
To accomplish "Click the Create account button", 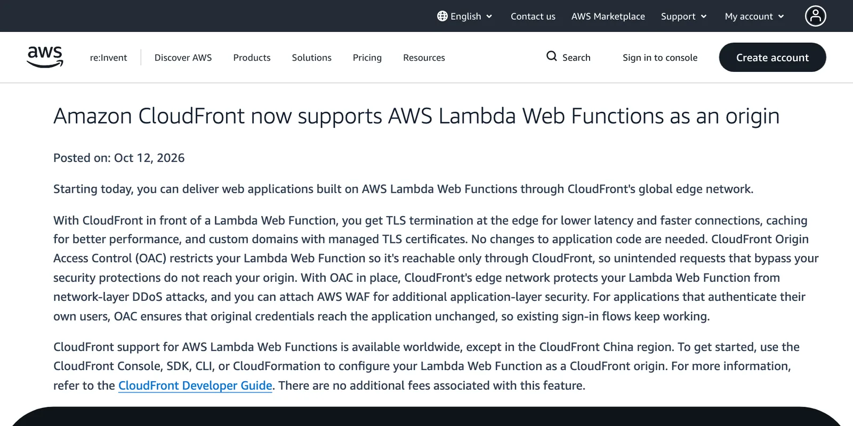I will click(772, 58).
